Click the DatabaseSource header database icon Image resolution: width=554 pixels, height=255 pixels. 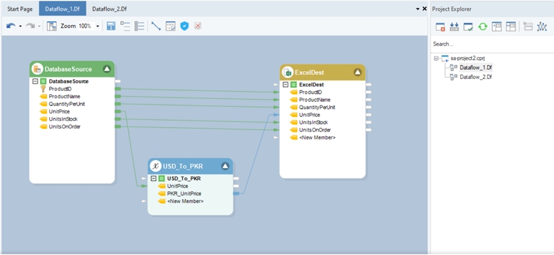37,69
